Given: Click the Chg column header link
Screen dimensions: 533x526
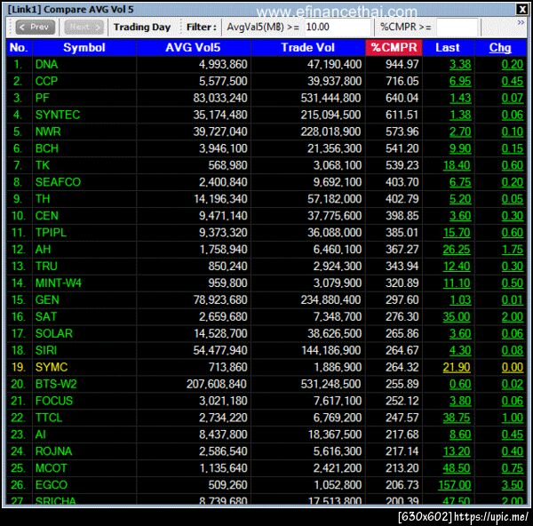Looking at the screenshot, I should pyautogui.click(x=500, y=48).
